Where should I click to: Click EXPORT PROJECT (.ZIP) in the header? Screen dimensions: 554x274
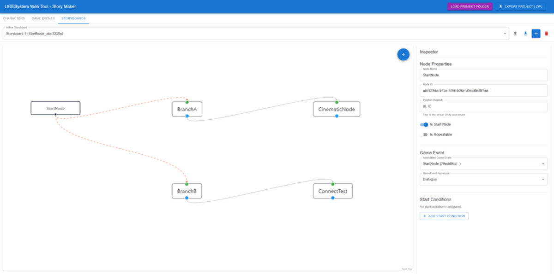(x=521, y=6)
